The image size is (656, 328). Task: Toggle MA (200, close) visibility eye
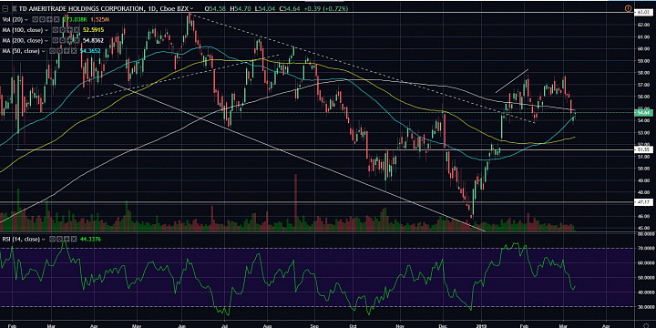pos(56,41)
